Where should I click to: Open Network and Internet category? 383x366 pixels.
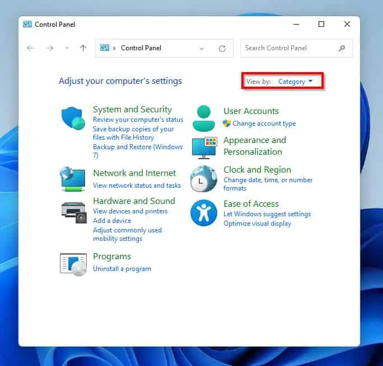point(134,173)
